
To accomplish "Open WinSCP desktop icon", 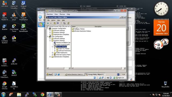I will pos(14,73).
